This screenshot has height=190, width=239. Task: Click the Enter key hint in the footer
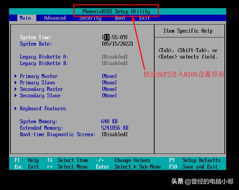102,167
